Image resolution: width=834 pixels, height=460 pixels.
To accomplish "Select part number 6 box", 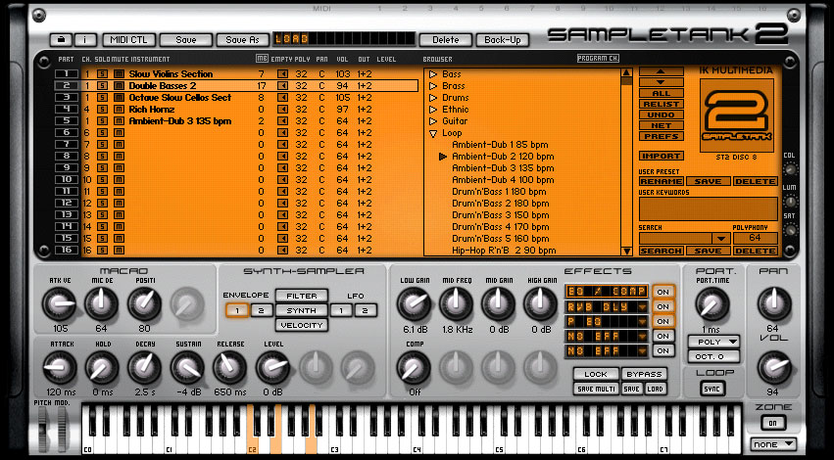I will pos(67,133).
